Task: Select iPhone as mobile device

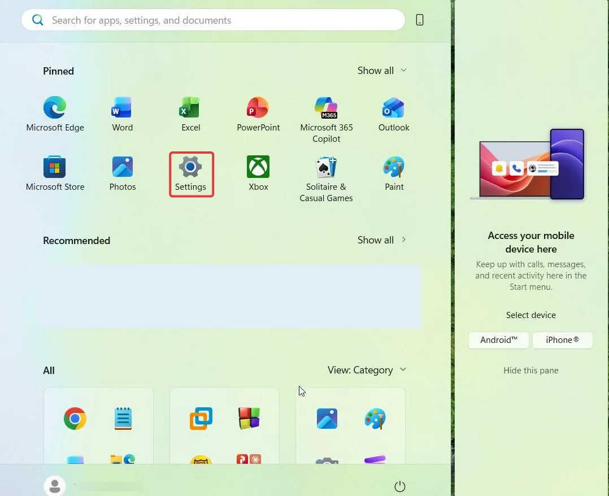Action: 563,340
